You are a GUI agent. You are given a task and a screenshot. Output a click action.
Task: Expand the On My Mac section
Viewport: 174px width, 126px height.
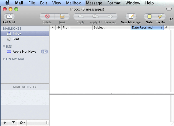(4, 59)
